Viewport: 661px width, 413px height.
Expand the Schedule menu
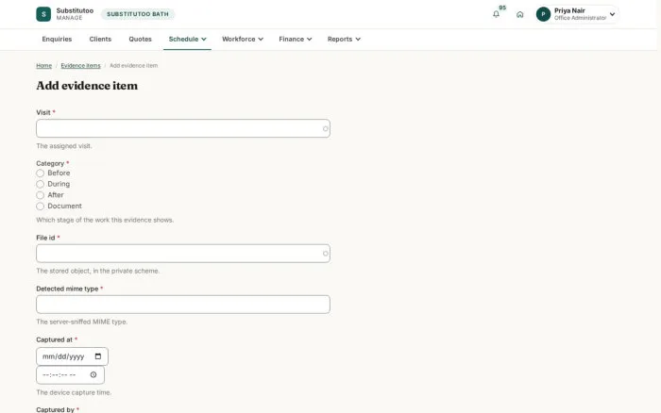pyautogui.click(x=187, y=39)
